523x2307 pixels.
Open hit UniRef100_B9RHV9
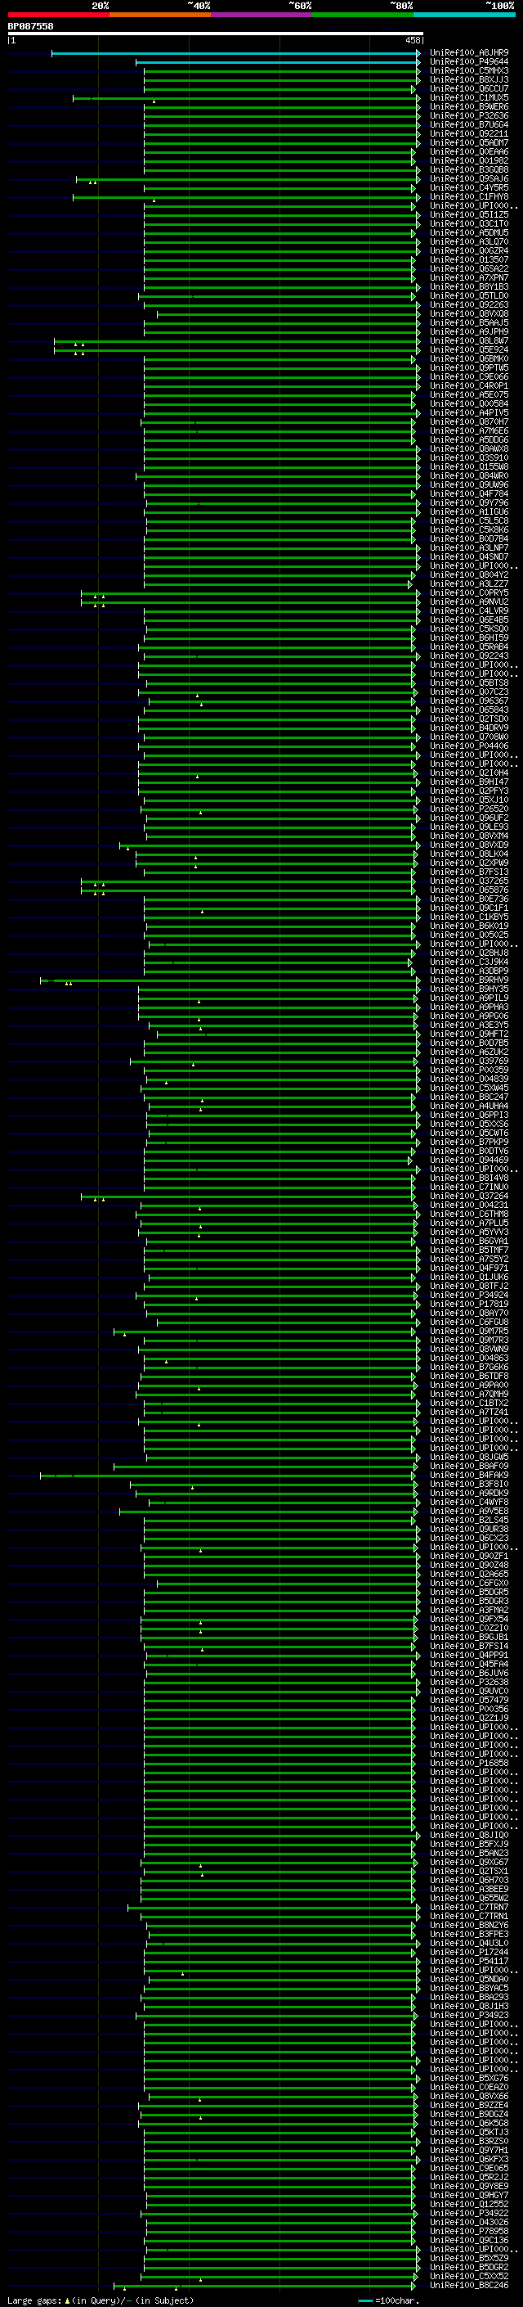(469, 980)
